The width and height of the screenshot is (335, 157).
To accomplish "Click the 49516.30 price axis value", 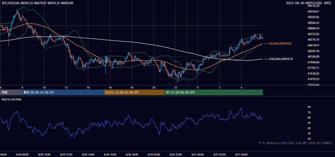I will [313, 6].
